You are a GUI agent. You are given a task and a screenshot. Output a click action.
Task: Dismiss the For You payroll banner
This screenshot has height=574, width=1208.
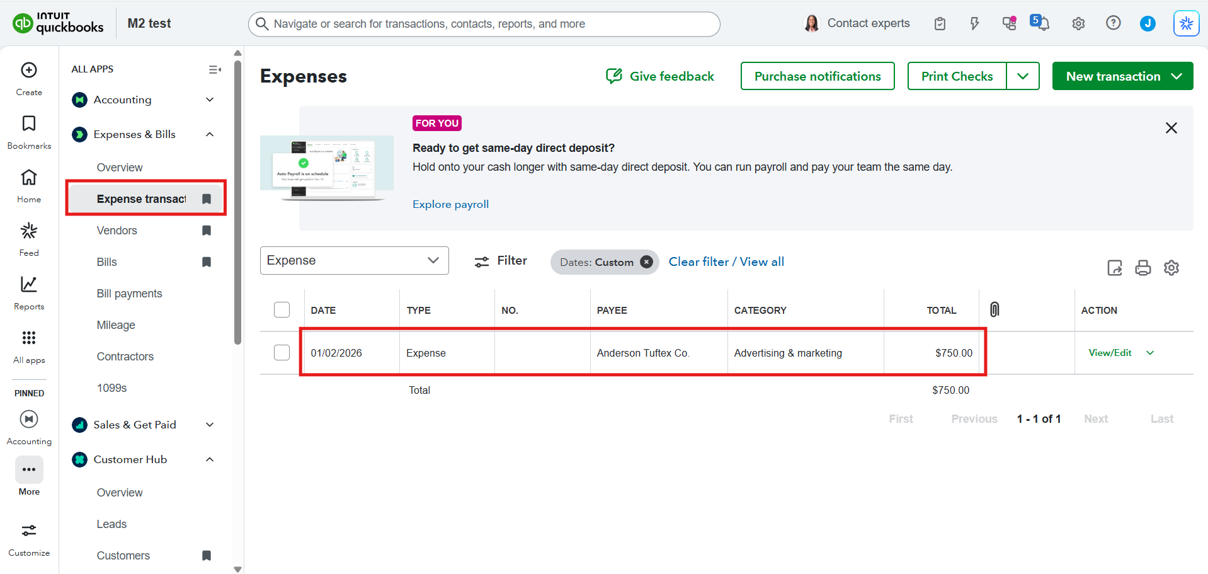tap(1171, 128)
